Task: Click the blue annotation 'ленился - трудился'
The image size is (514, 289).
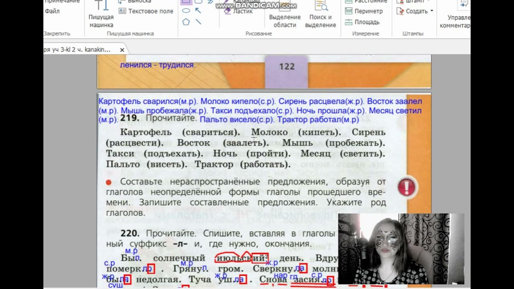Action: click(157, 65)
